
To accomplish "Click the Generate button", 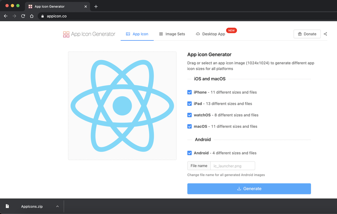I will [x=249, y=189].
